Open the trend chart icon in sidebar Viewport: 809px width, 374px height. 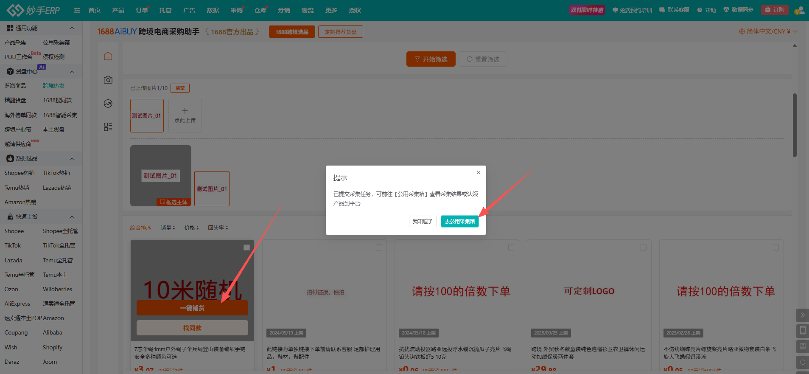click(x=108, y=104)
